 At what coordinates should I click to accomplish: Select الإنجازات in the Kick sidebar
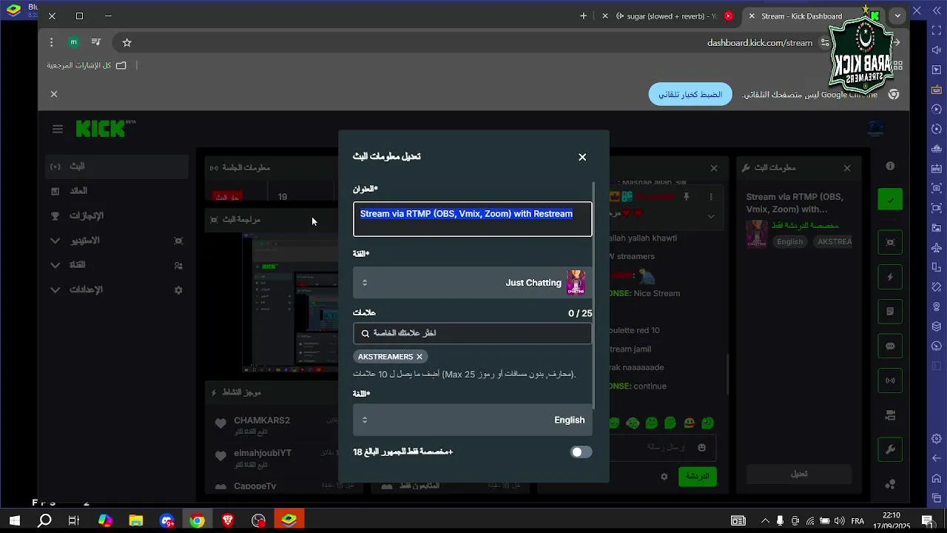coord(117,215)
